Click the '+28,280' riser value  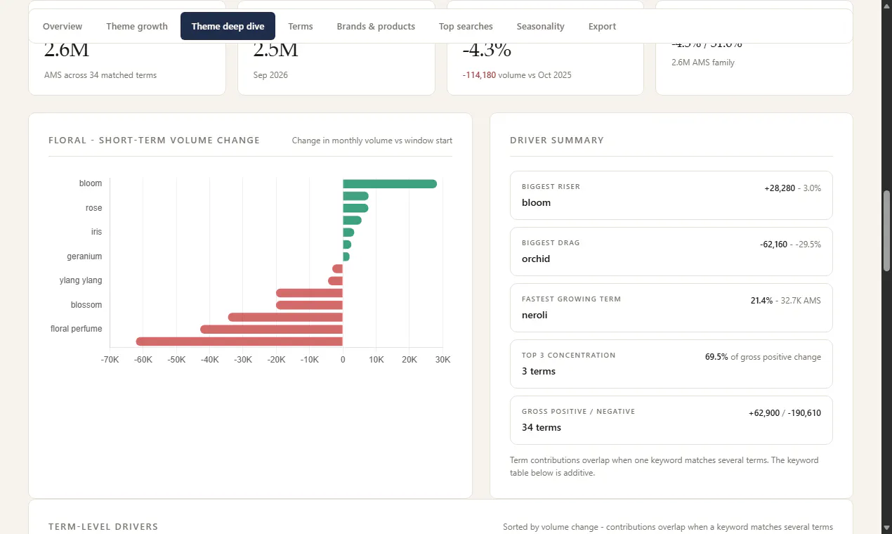780,188
